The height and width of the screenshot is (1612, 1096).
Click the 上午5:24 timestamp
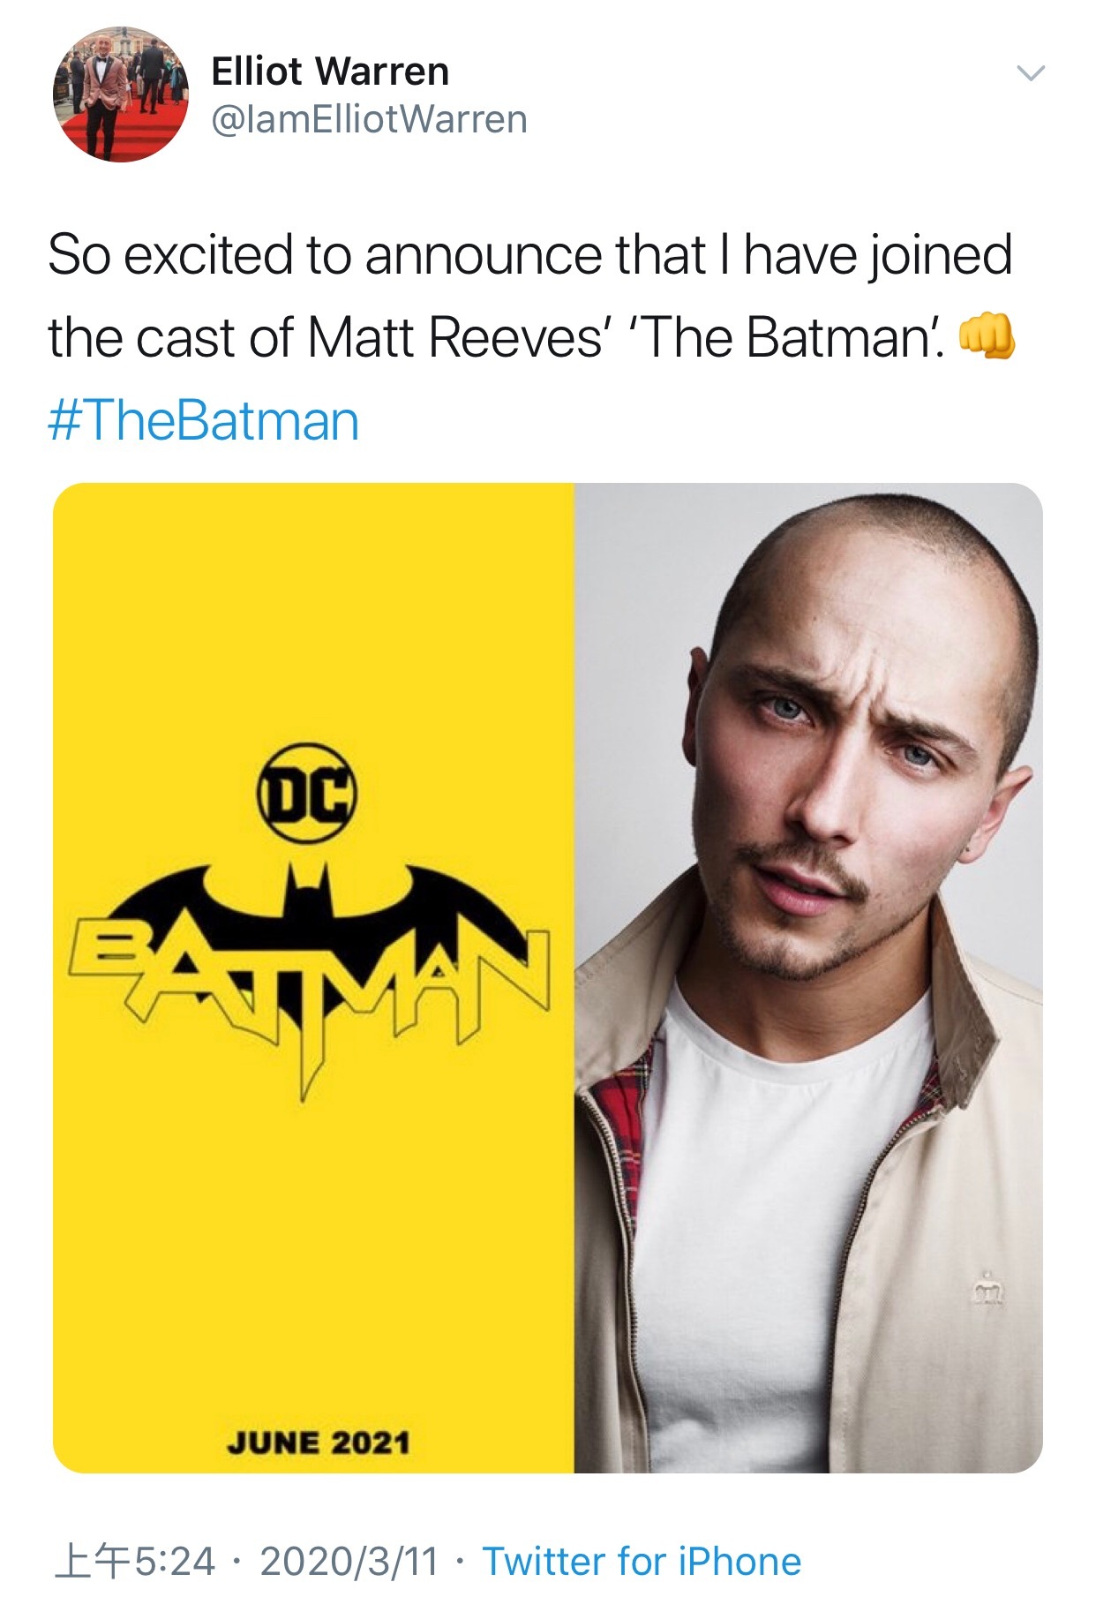pyautogui.click(x=135, y=1561)
